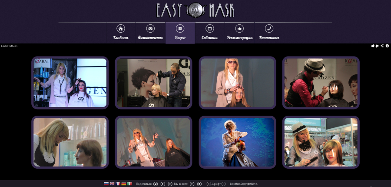
Task: Go to the Фотоотчеты menu item
Action: click(150, 33)
